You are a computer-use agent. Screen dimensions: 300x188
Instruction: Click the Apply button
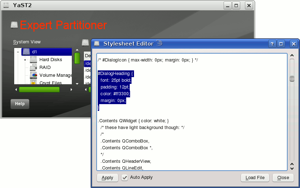pyautogui.click(x=108, y=178)
